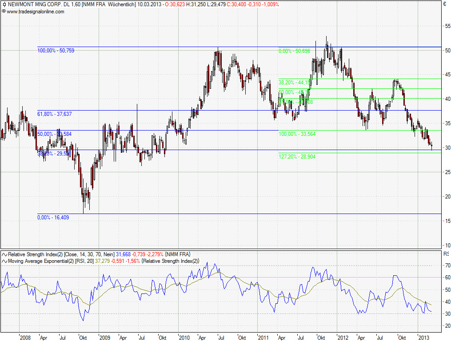Image resolution: width=455 pixels, height=341 pixels.
Task: Click price axis label 25
Action: point(448,172)
